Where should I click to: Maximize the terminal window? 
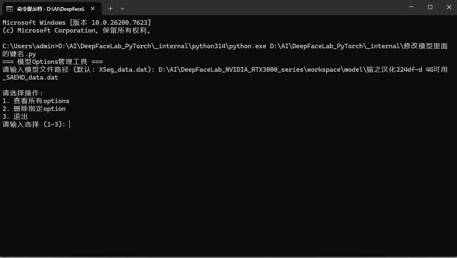pyautogui.click(x=430, y=7)
